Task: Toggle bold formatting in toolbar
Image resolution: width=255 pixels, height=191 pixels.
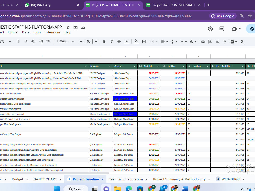Action: pyautogui.click(x=104, y=42)
